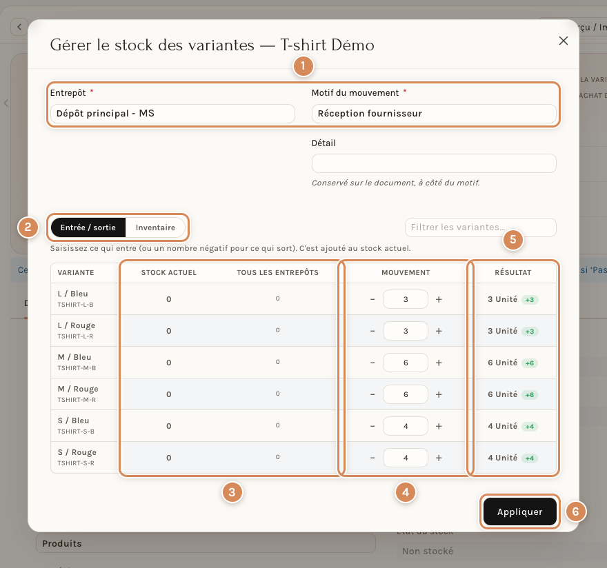Apply the stock changes with Appliquer
This screenshot has height=568, width=607.
point(520,511)
